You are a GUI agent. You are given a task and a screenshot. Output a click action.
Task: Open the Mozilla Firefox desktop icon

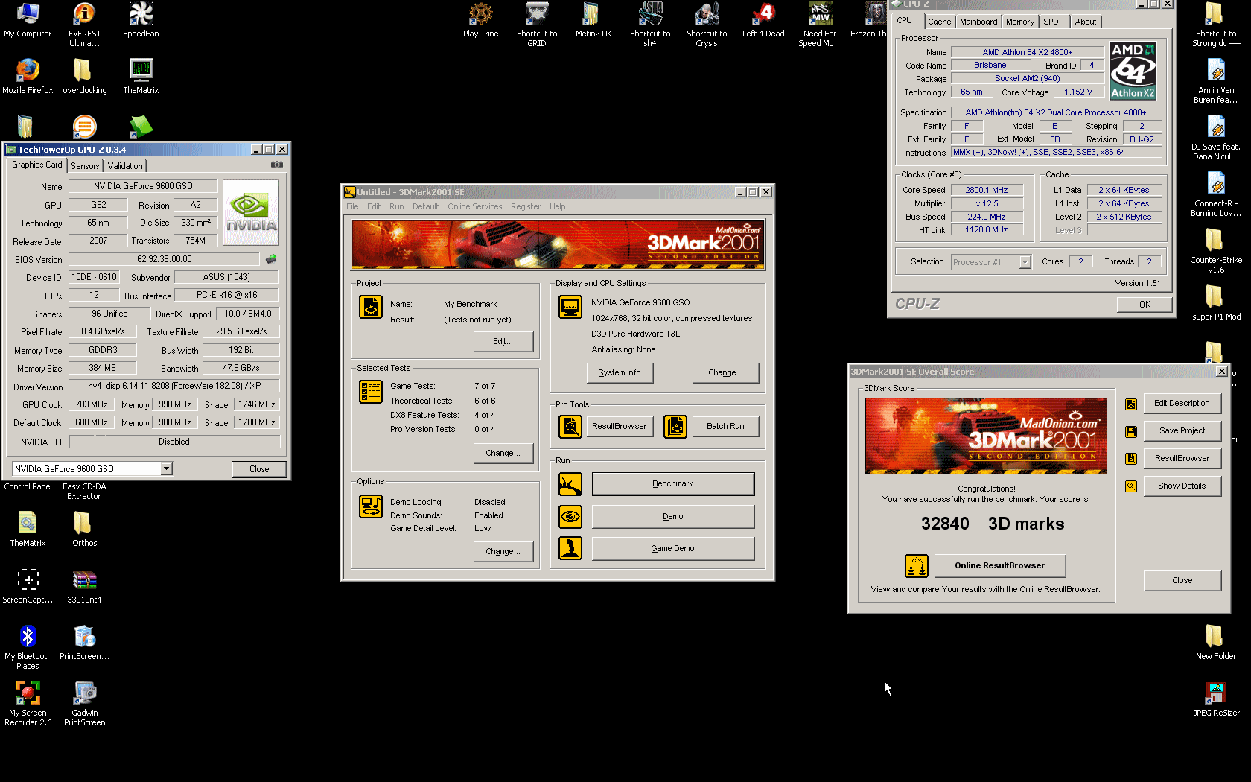[x=28, y=76]
